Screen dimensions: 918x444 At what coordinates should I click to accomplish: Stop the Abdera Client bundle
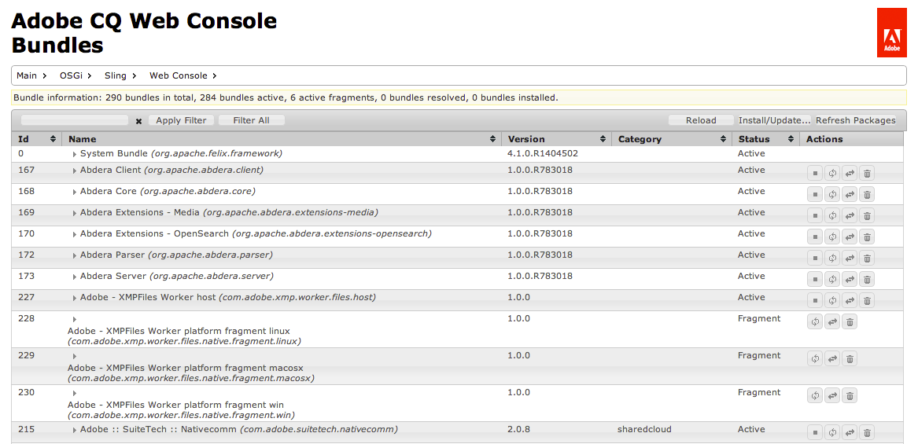[x=814, y=173]
